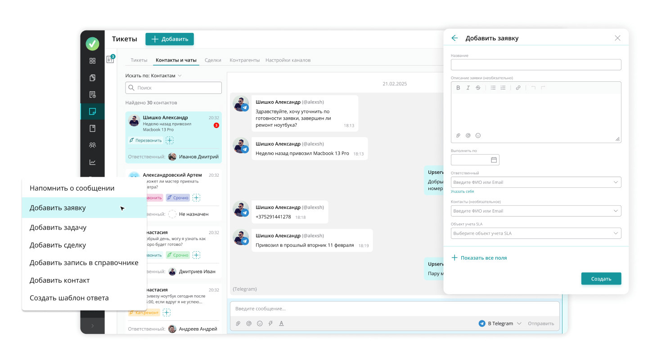Switch to the Сделки tab

(213, 60)
